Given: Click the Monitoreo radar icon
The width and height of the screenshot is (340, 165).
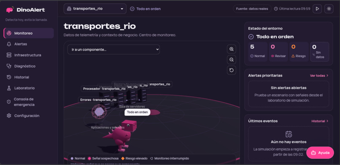Looking at the screenshot, I should pos(9,33).
